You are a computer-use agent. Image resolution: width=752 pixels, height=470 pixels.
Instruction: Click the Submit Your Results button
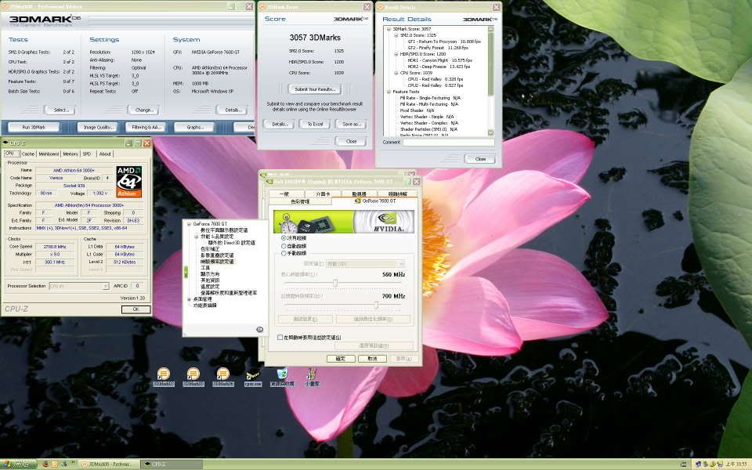tap(315, 89)
